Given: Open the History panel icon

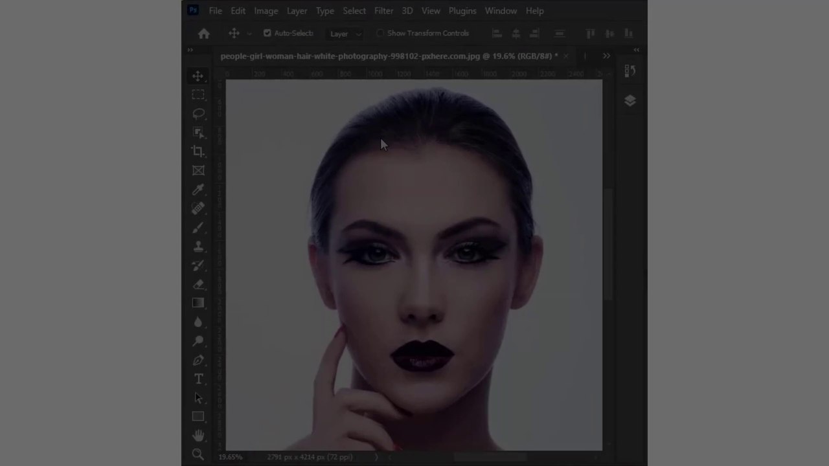Looking at the screenshot, I should pyautogui.click(x=630, y=71).
